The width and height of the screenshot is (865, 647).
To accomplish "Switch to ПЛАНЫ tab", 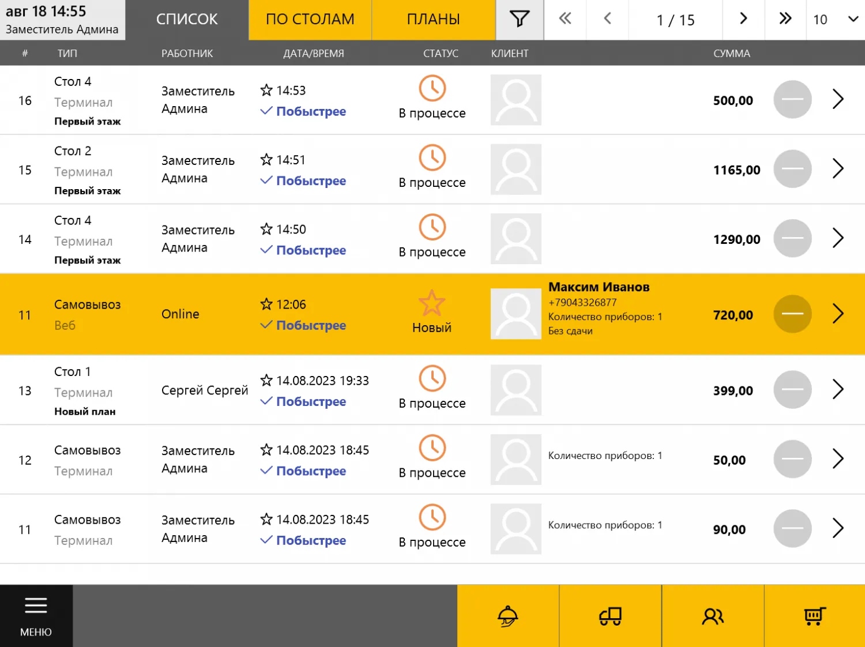I will coord(433,20).
